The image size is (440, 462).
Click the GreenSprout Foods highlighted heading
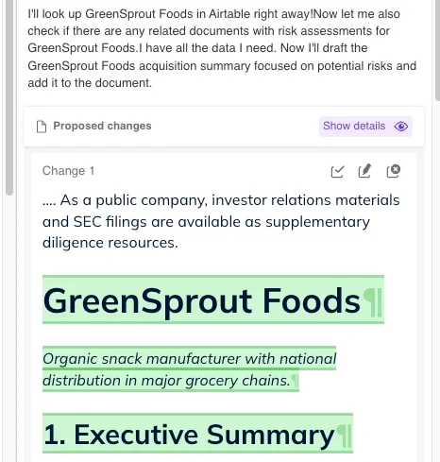pyautogui.click(x=201, y=300)
